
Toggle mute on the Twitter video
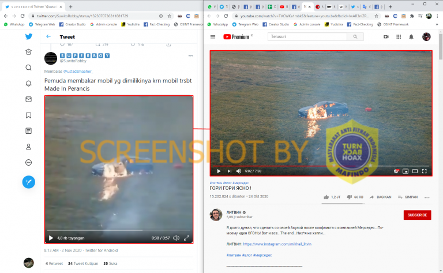coord(177,238)
